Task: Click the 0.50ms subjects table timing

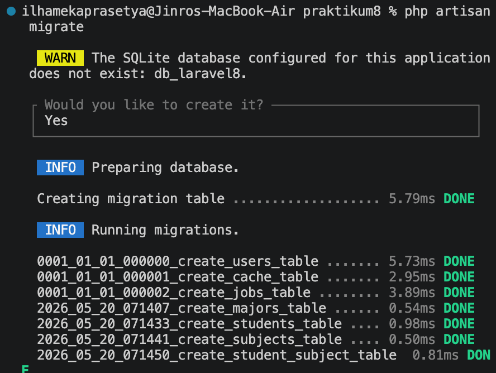Action: (412, 339)
